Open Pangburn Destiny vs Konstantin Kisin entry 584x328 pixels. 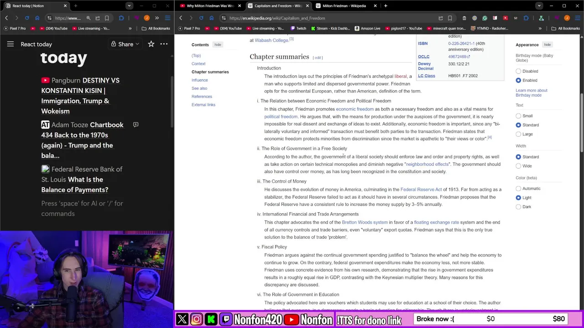(80, 96)
